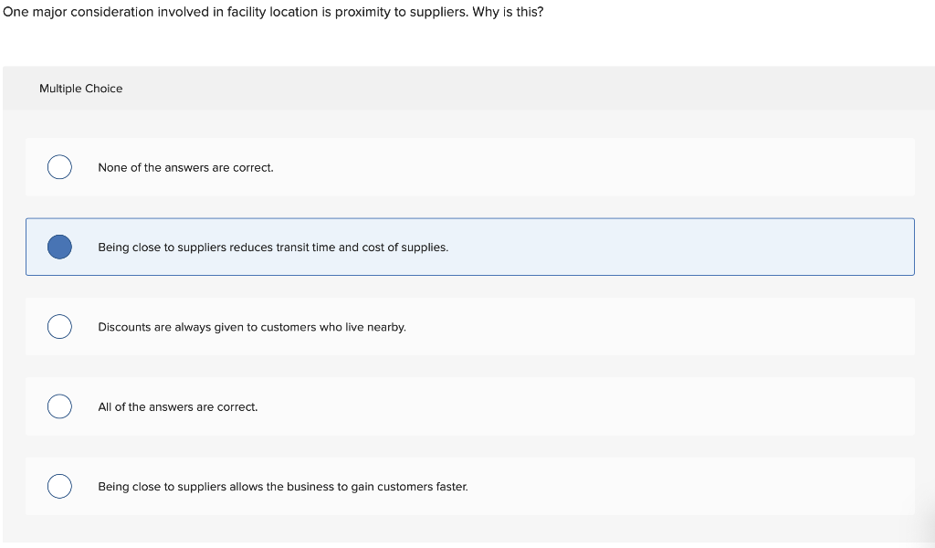
Task: Click the question text about facility location
Action: pos(272,12)
